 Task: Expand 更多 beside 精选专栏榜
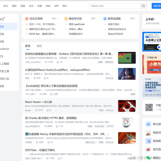click(x=94, y=19)
